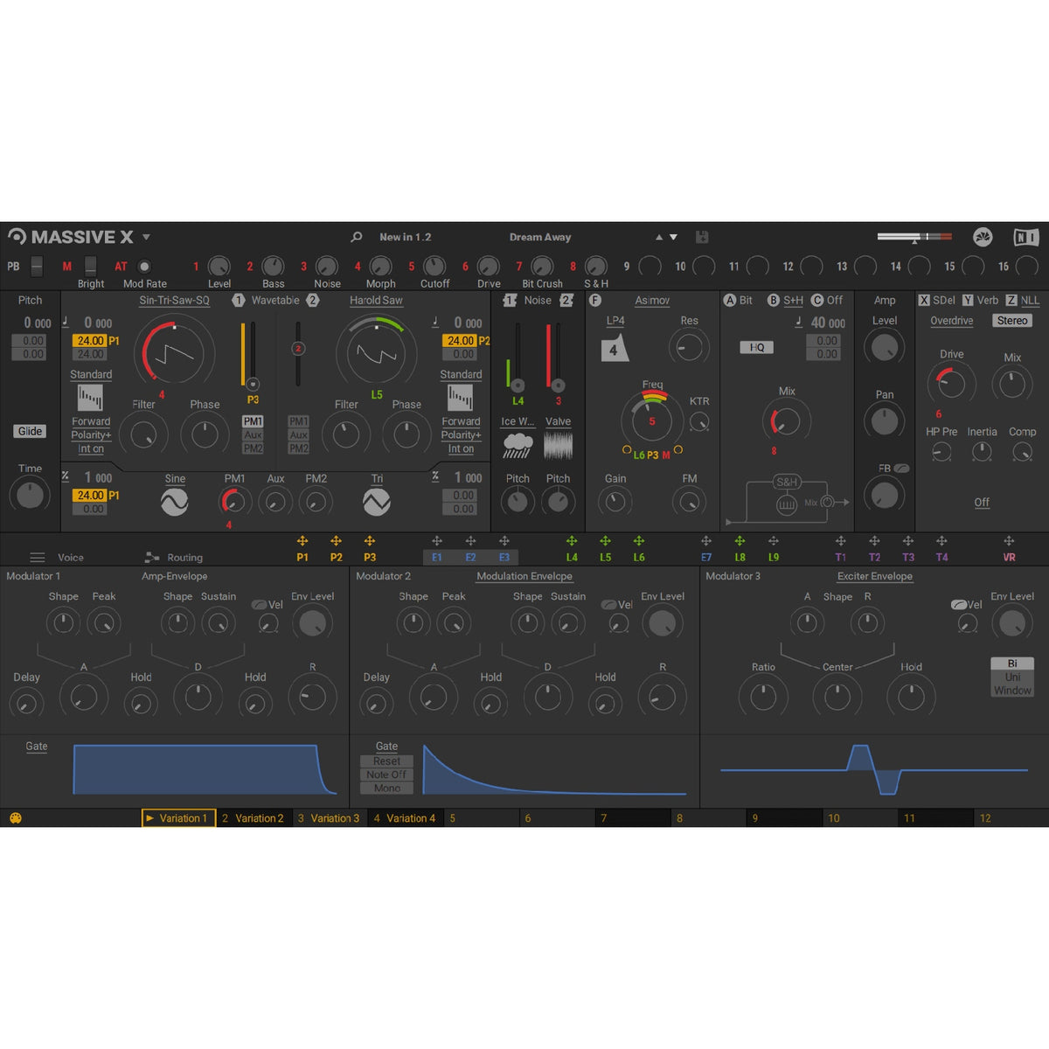Screen dimensions: 1049x1049
Task: Open the Exciter Envelope modulator type menu
Action: pyautogui.click(x=874, y=576)
